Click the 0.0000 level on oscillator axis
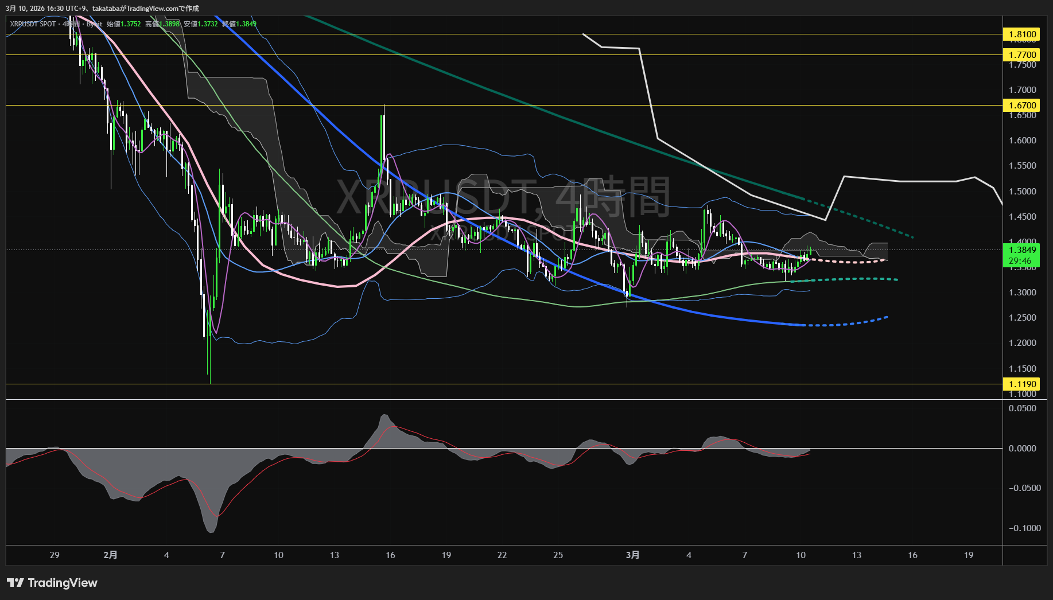1053x600 pixels. click(1022, 449)
